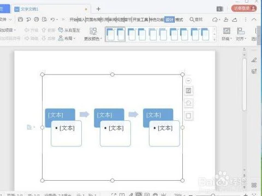Click 降级 to demote the item
The width and height of the screenshot is (262, 196).
(31, 38)
